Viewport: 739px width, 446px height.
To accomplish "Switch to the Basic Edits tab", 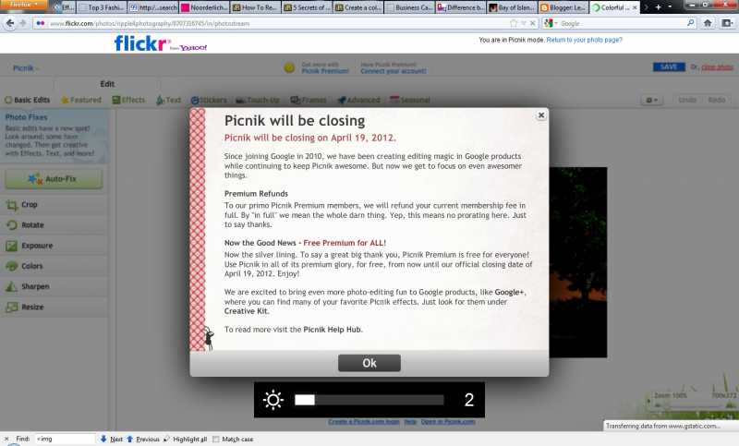I will [28, 100].
